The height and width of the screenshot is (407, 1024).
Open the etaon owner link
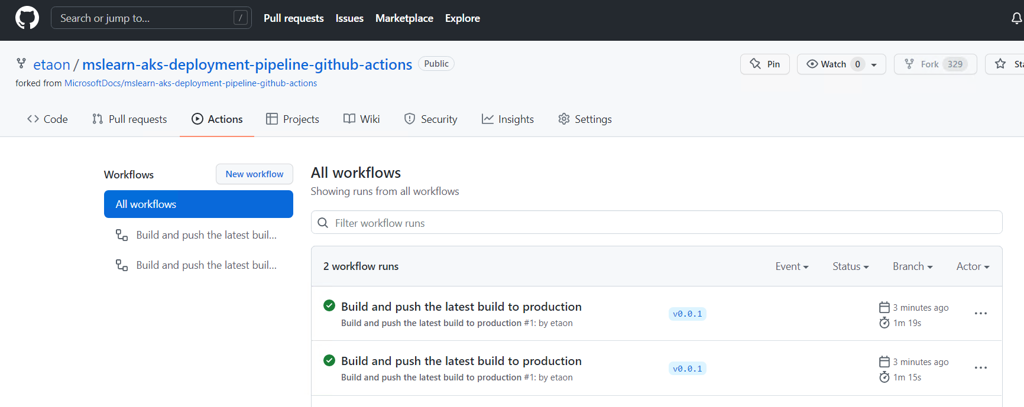pyautogui.click(x=51, y=64)
